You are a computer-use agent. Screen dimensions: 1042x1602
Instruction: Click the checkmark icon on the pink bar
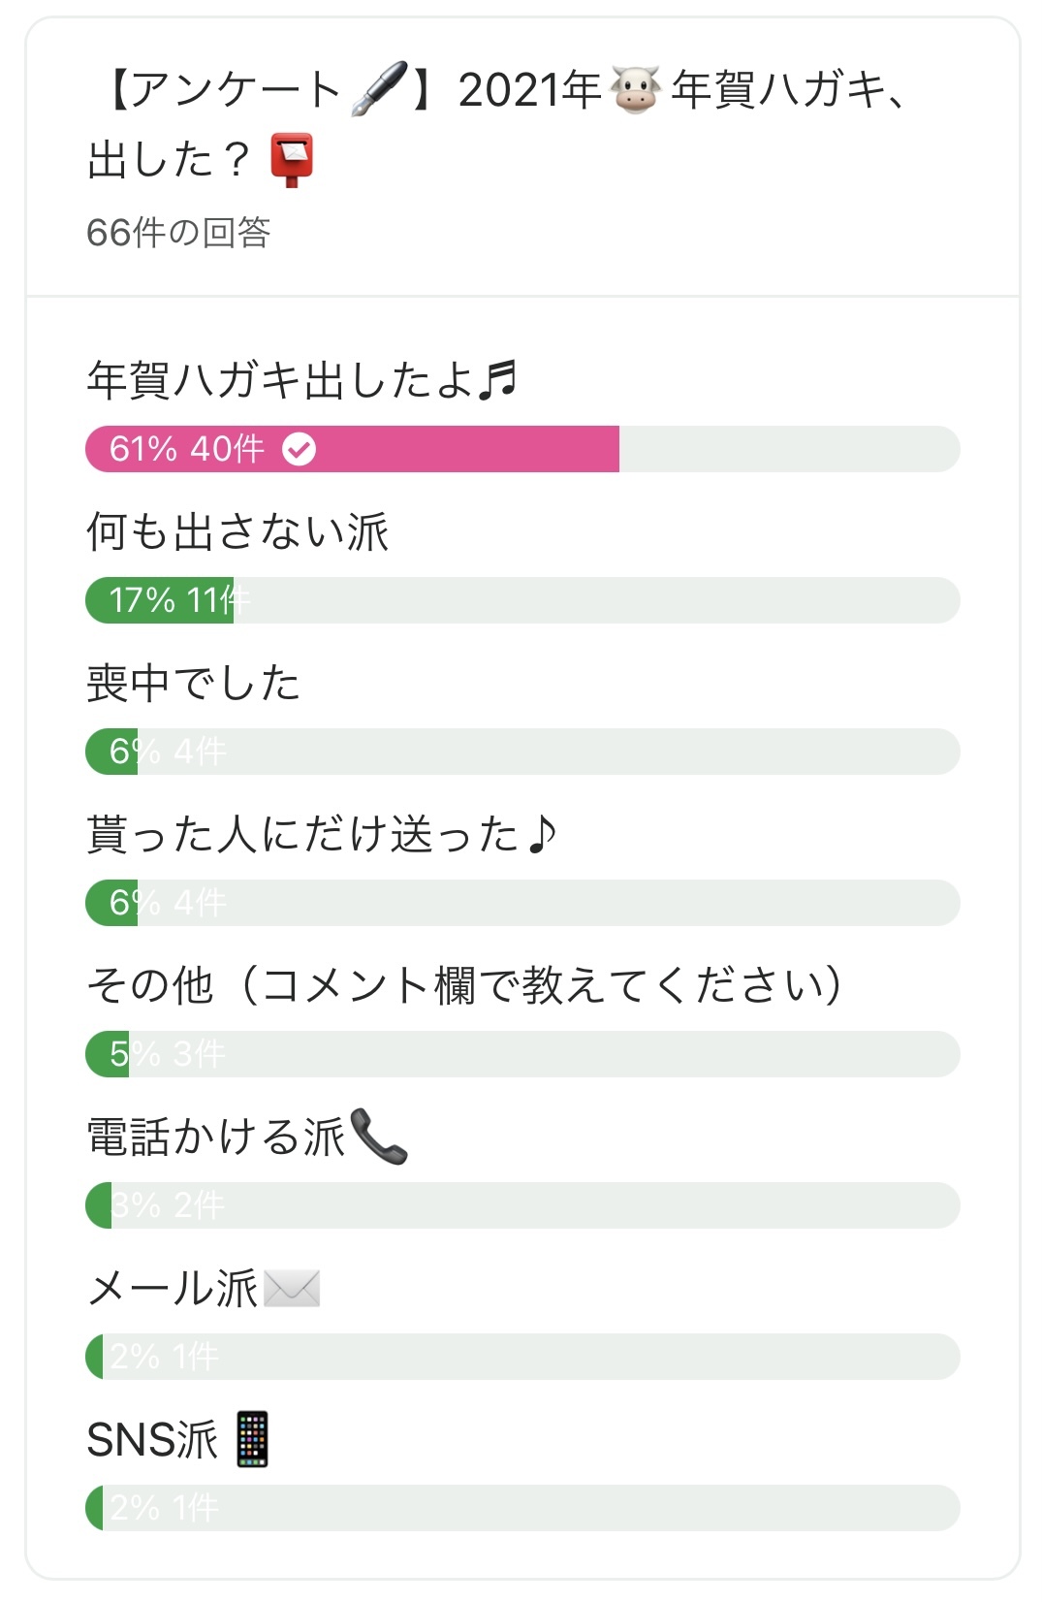(x=299, y=449)
